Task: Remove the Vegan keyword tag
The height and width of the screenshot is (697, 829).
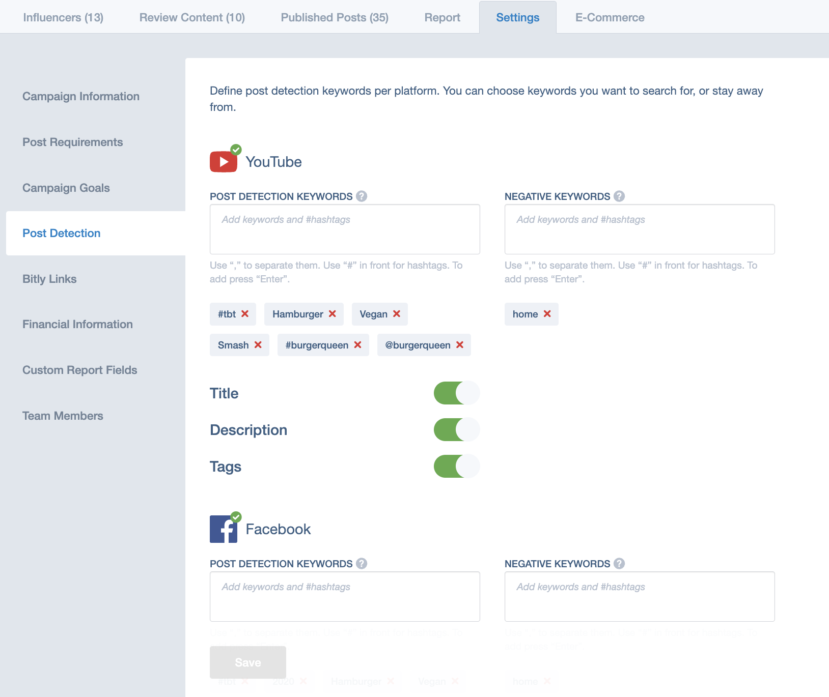Action: point(397,314)
